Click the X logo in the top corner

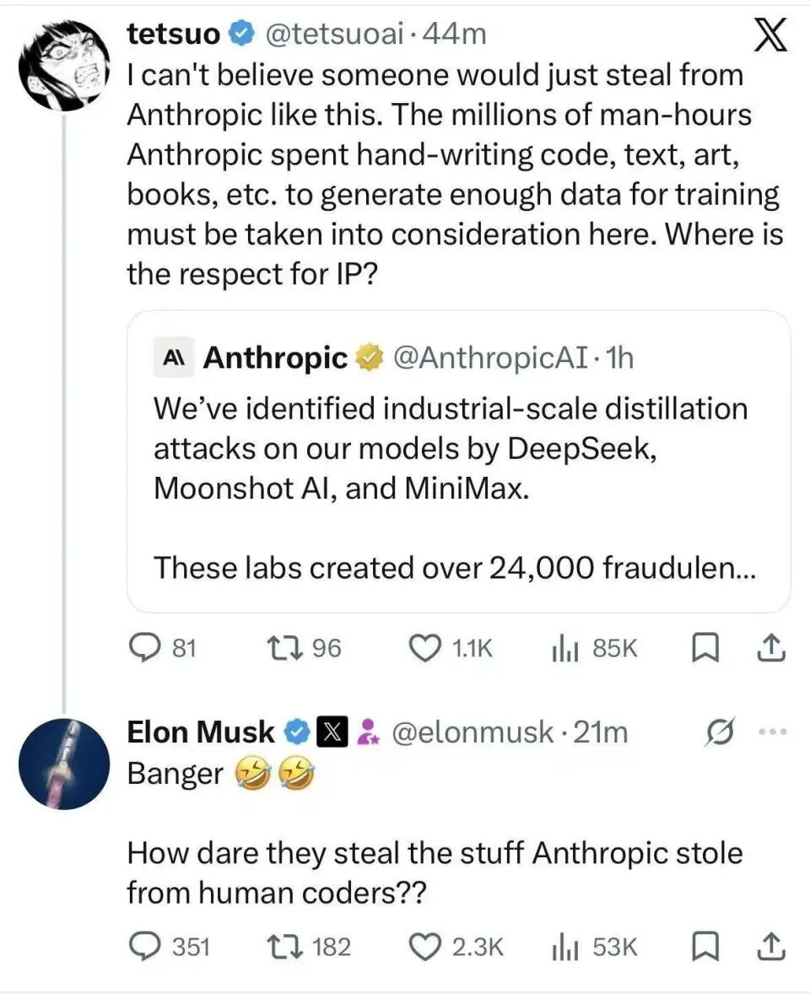(769, 35)
